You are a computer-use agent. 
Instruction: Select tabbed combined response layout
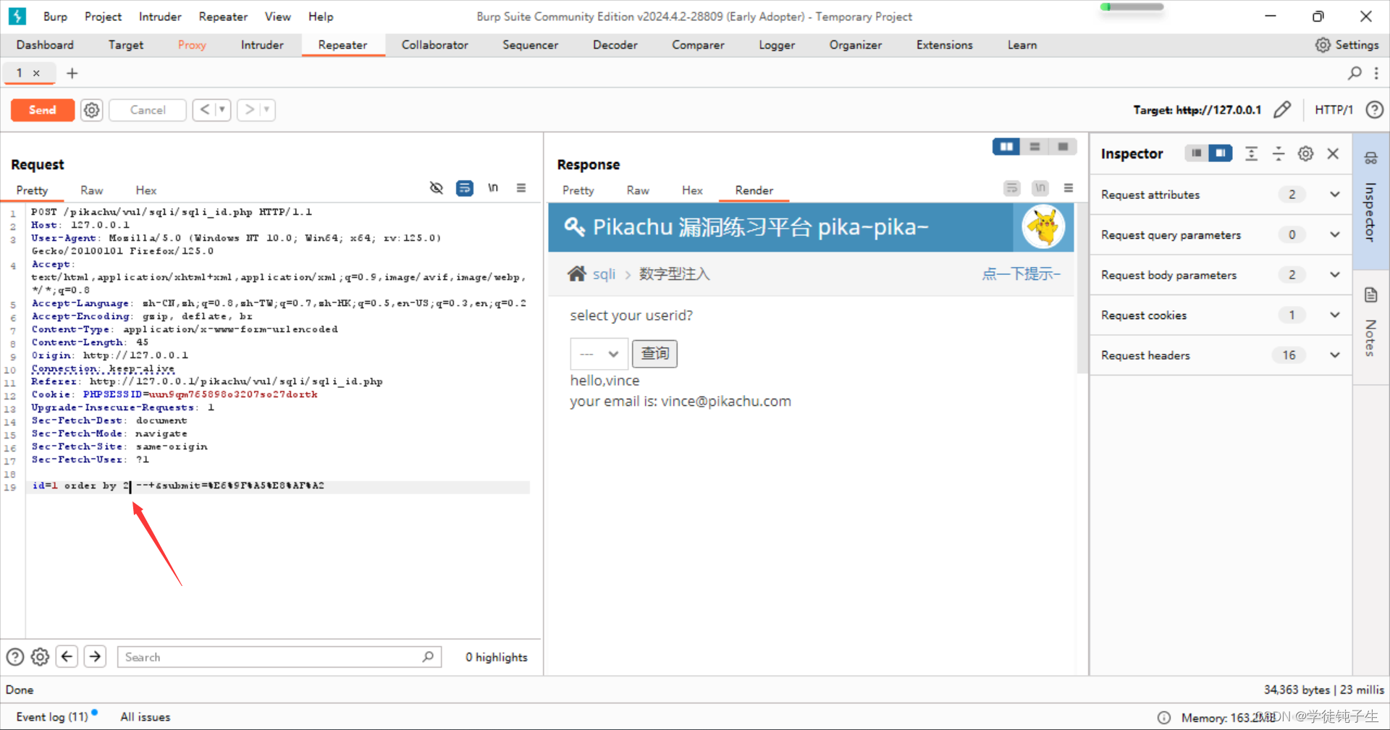point(1063,147)
